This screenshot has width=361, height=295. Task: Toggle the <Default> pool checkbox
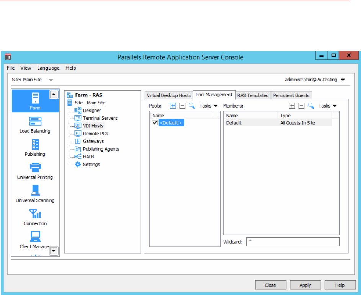pos(155,123)
